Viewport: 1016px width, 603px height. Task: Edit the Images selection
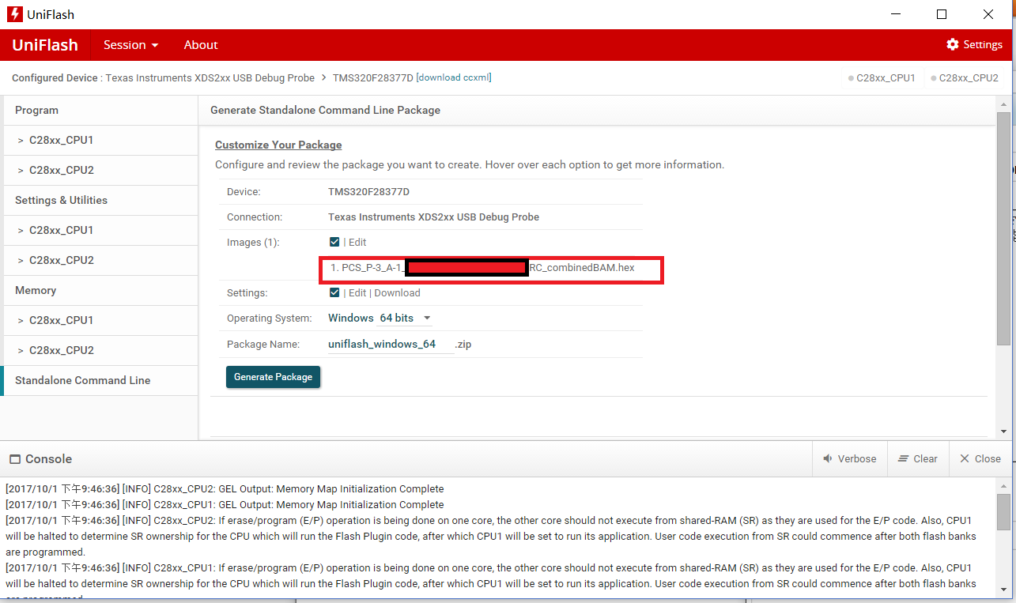coord(357,243)
